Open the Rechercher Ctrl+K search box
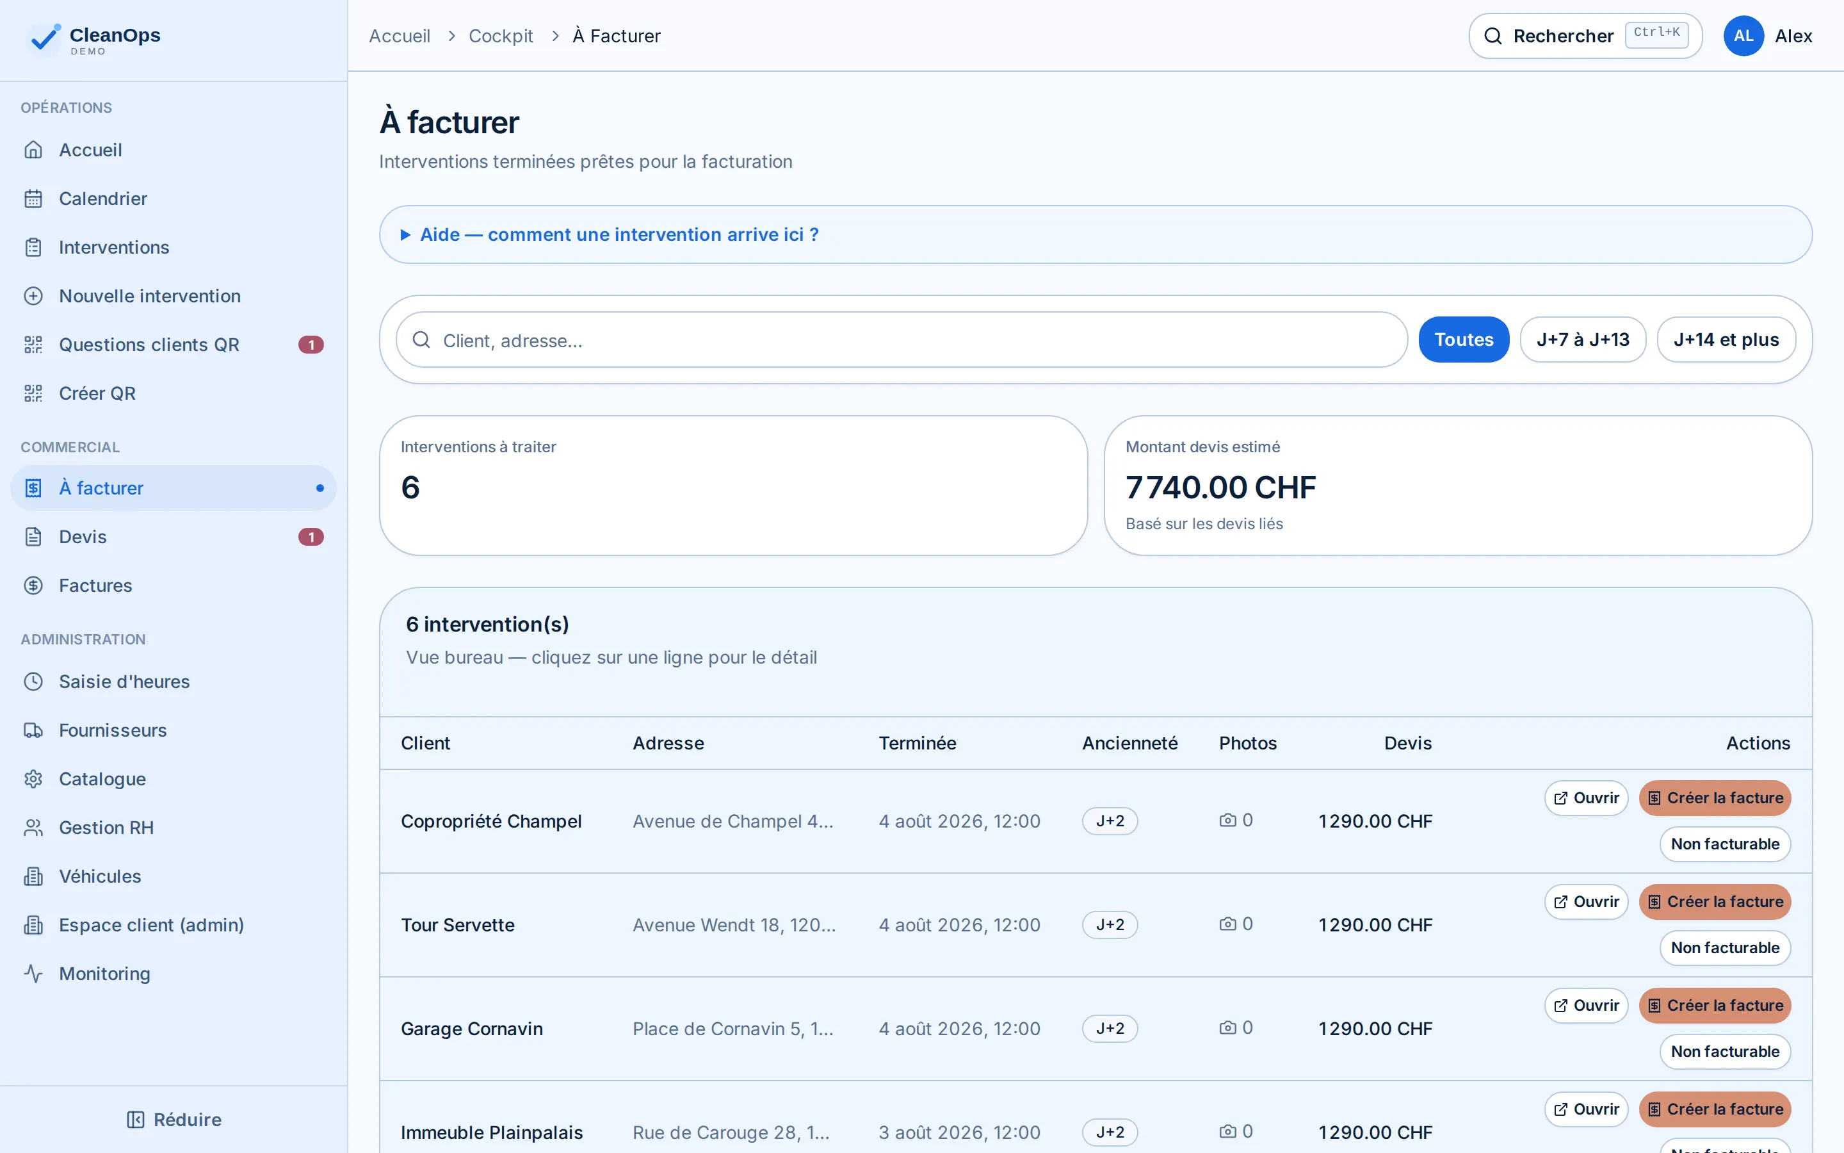This screenshot has width=1844, height=1153. click(x=1585, y=36)
